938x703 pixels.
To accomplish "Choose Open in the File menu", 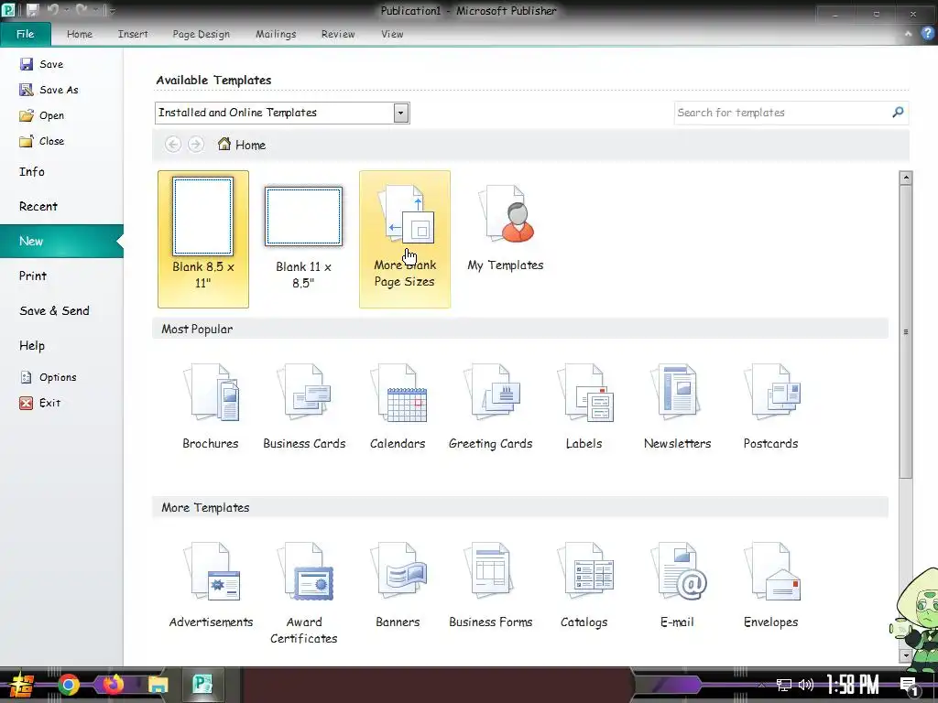I will coord(42,115).
